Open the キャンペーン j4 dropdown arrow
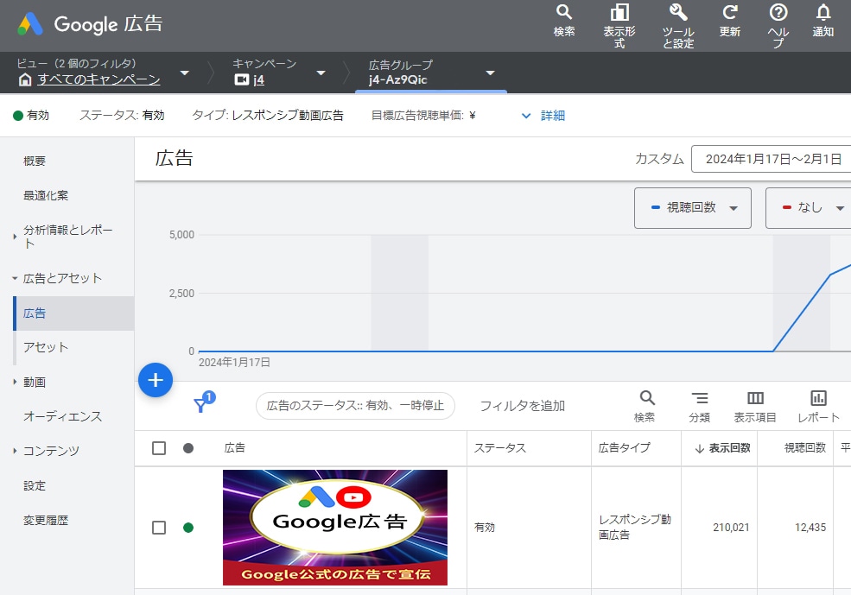Image resolution: width=851 pixels, height=595 pixels. 321,73
